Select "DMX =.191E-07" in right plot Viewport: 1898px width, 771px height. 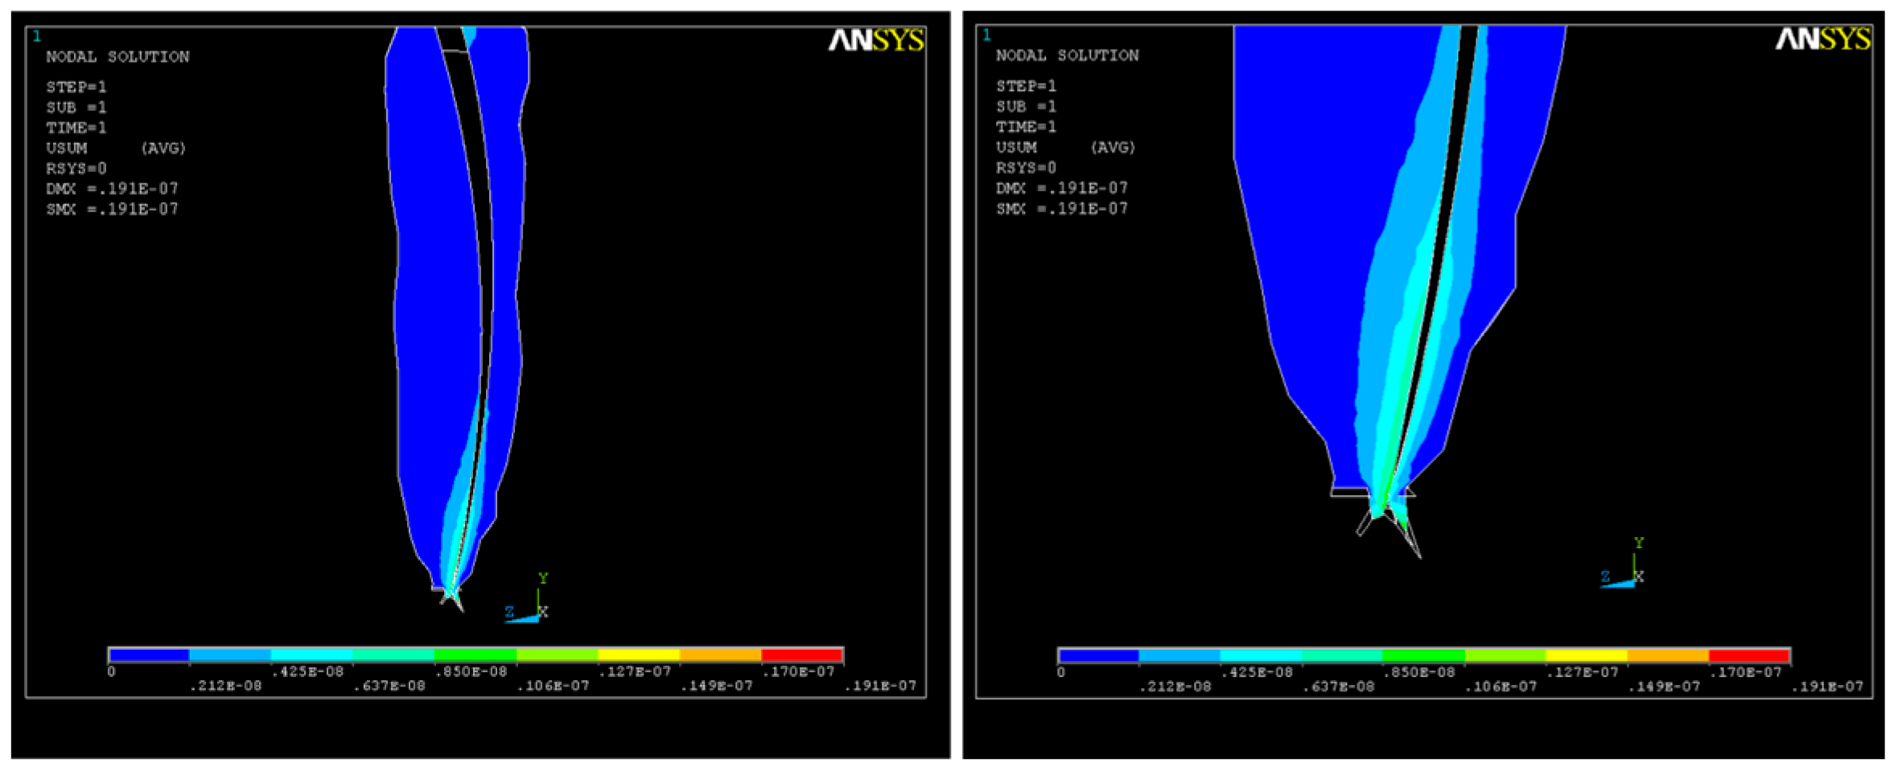1062,188
